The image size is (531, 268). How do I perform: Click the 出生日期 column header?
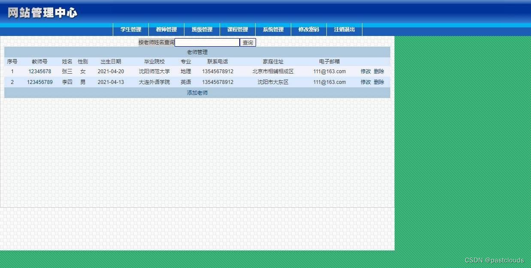[x=111, y=62]
